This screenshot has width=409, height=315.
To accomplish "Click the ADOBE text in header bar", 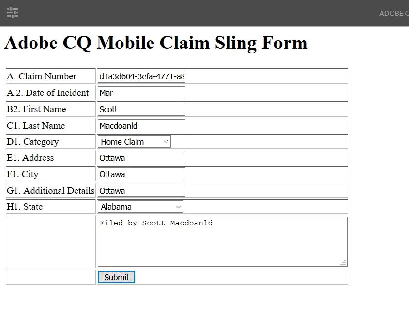I will (x=391, y=13).
